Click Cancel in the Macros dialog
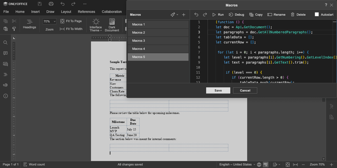Screen dimensions: 337x168 [x=245, y=90]
